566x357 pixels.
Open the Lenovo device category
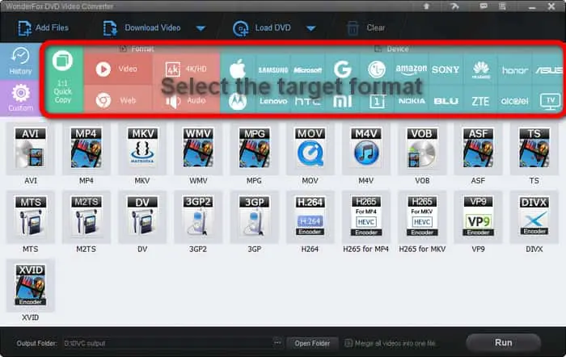(273, 101)
